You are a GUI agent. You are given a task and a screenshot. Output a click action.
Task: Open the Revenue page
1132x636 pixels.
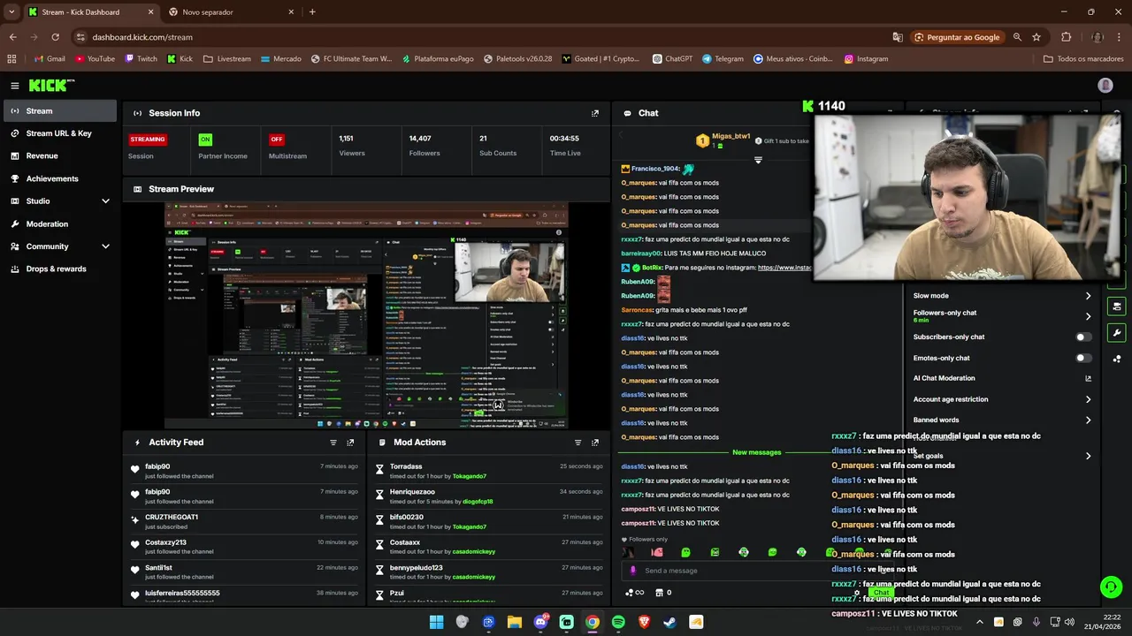pos(59,155)
